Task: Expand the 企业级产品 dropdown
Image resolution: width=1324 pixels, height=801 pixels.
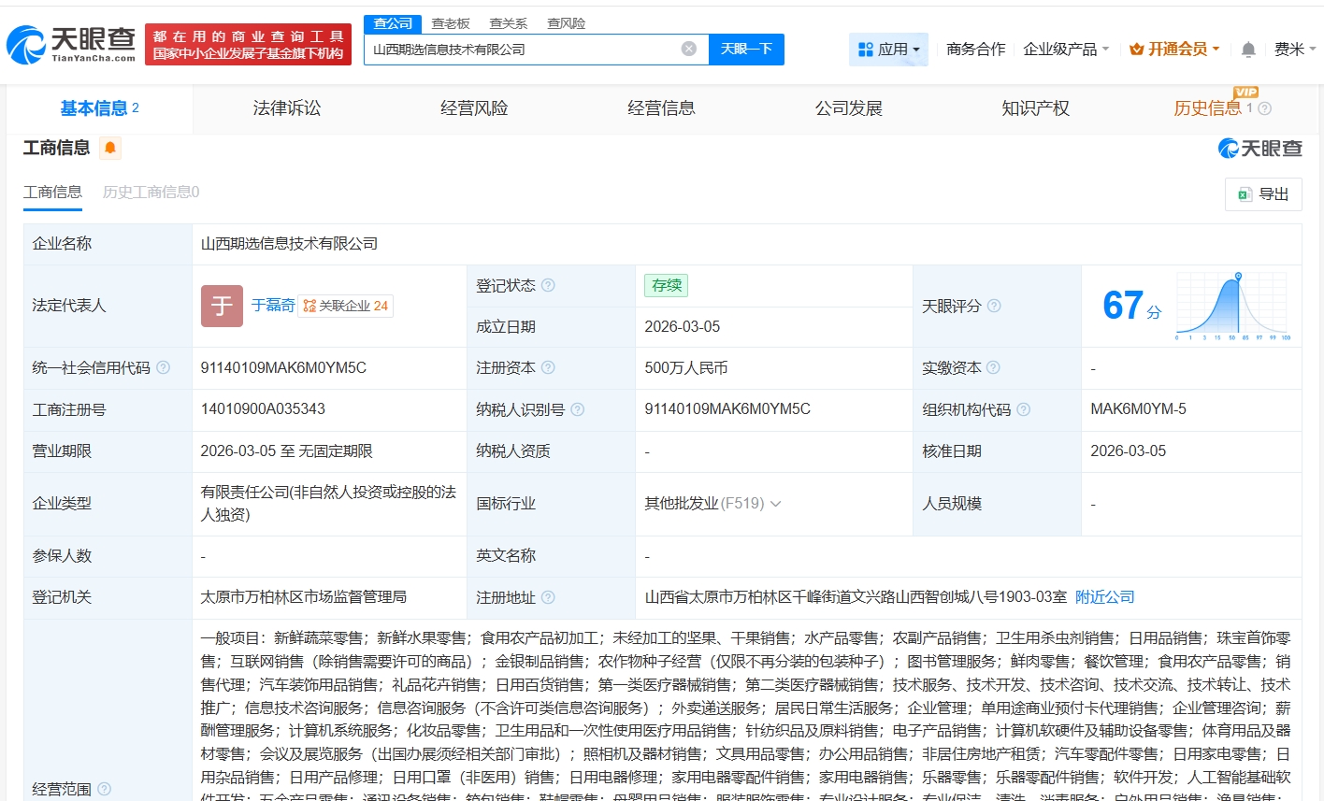Action: (x=1066, y=49)
